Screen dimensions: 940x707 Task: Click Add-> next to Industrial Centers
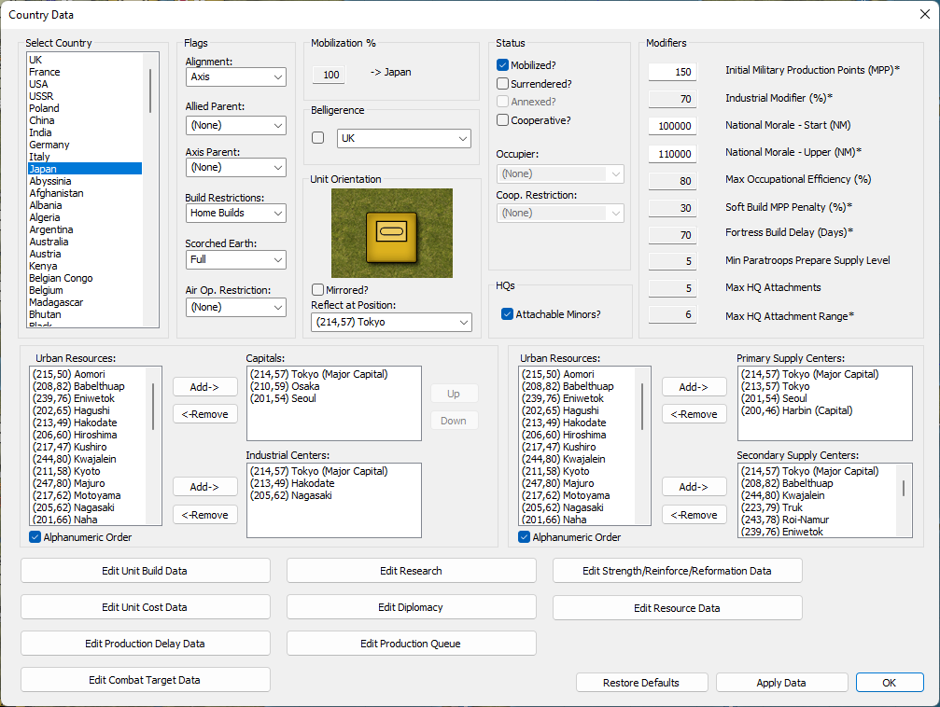[205, 487]
